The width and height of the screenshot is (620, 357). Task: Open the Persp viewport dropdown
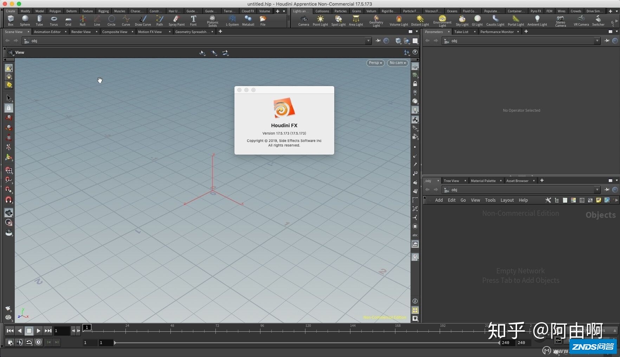tap(375, 63)
